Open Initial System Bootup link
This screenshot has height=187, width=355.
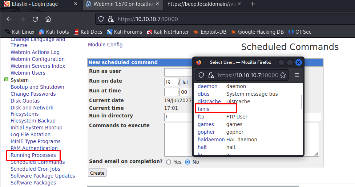pyautogui.click(x=36, y=128)
